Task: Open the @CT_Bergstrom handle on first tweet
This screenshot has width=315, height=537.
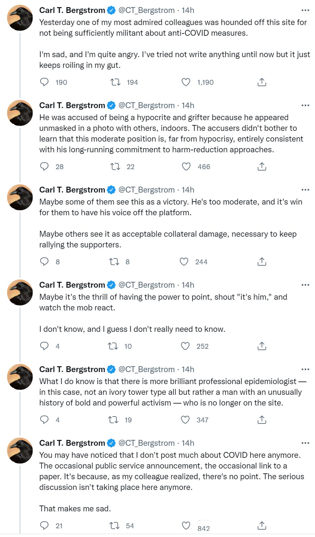Action: (146, 10)
